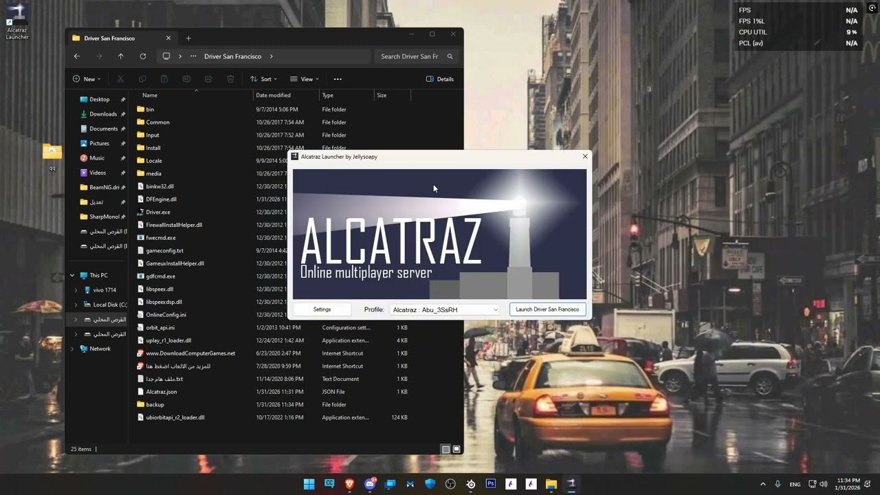Open Videos in the navigation pane
Image resolution: width=880 pixels, height=495 pixels.
click(98, 173)
